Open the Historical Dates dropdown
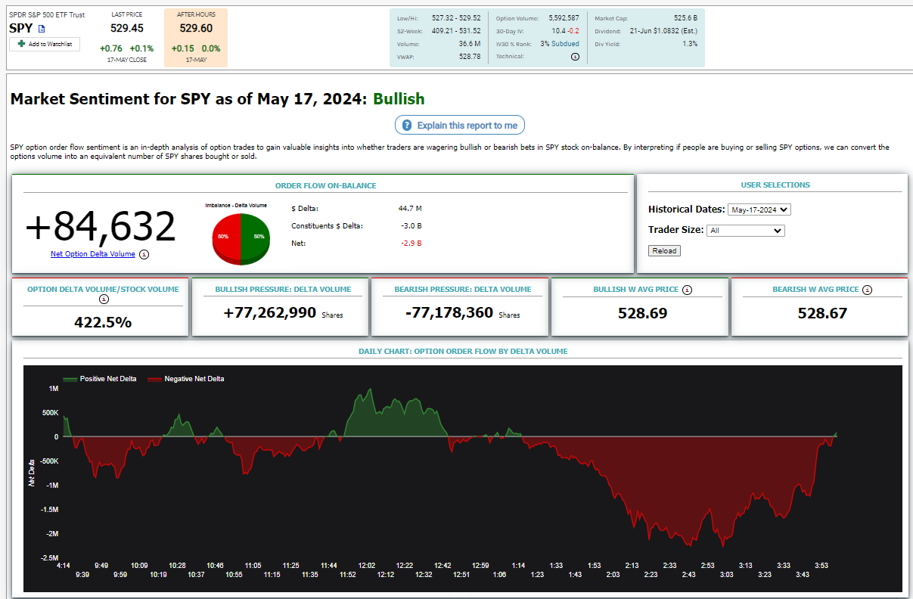 (x=759, y=209)
